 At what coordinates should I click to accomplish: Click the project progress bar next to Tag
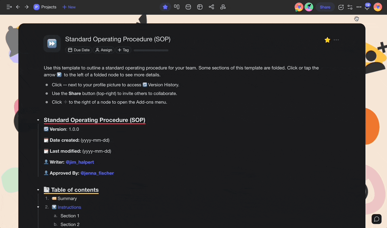tap(151, 50)
